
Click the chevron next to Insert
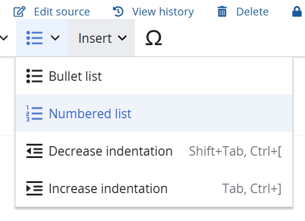click(122, 38)
